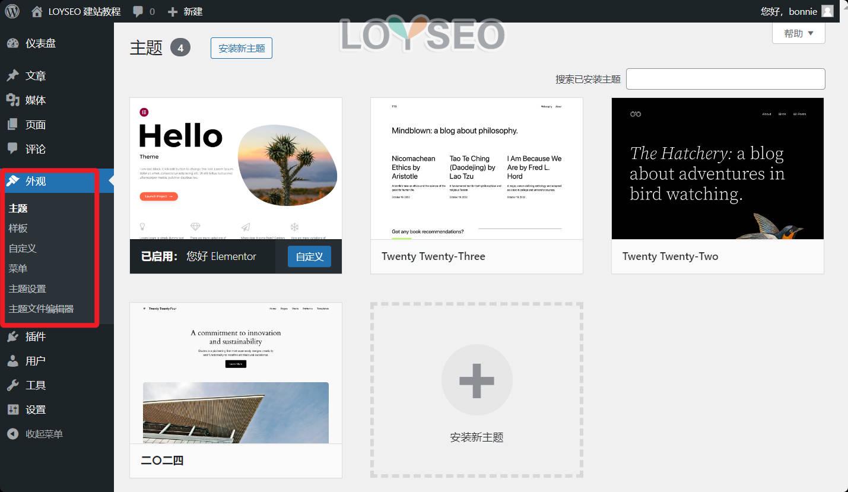The width and height of the screenshot is (848, 492).
Task: Click the 用户 person icon
Action: click(12, 361)
